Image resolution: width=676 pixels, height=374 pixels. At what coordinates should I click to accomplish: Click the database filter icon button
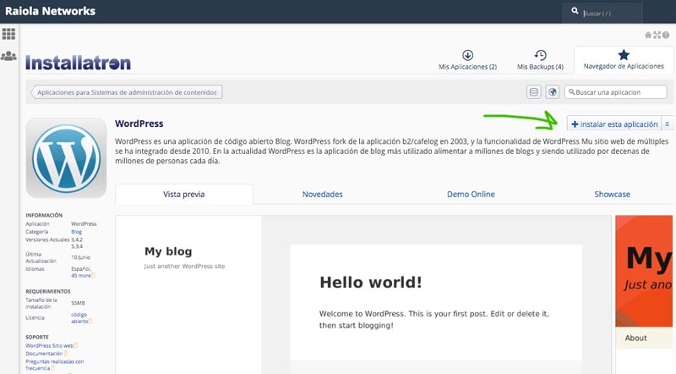coord(534,92)
